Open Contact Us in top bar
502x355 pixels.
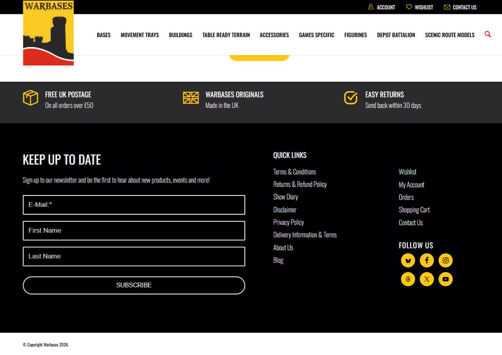point(464,8)
